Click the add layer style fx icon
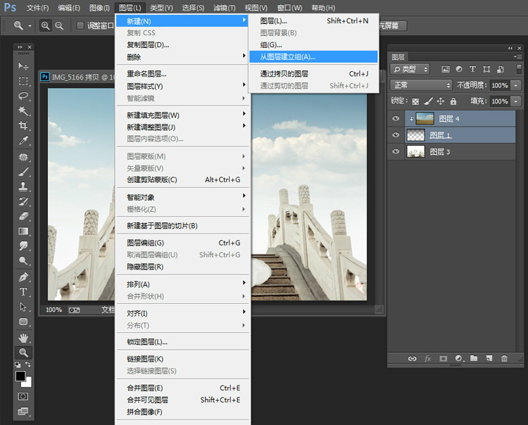 (x=427, y=358)
